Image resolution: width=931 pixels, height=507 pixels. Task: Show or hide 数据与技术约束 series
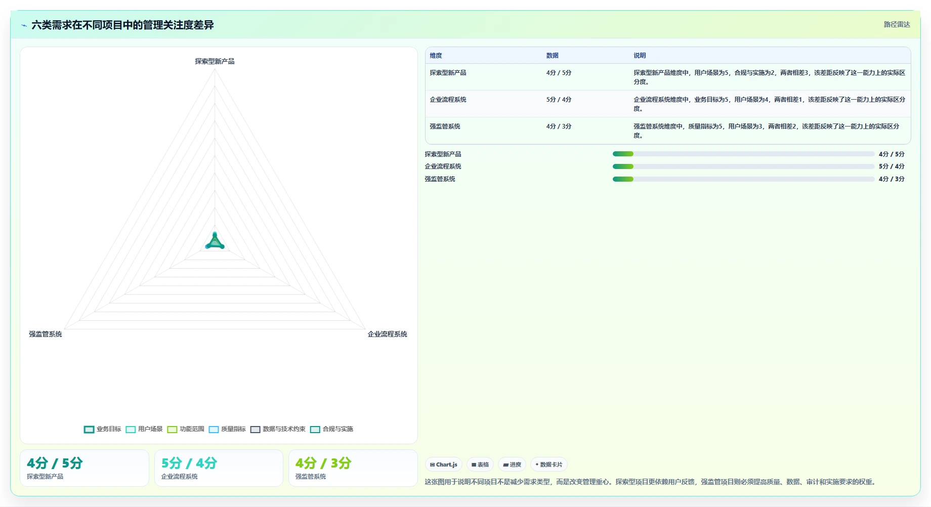pyautogui.click(x=278, y=429)
